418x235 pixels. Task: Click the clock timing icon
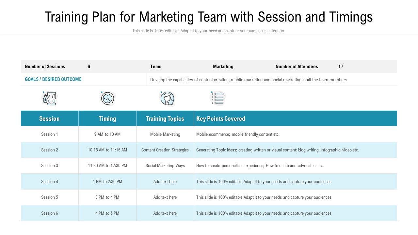[107, 98]
